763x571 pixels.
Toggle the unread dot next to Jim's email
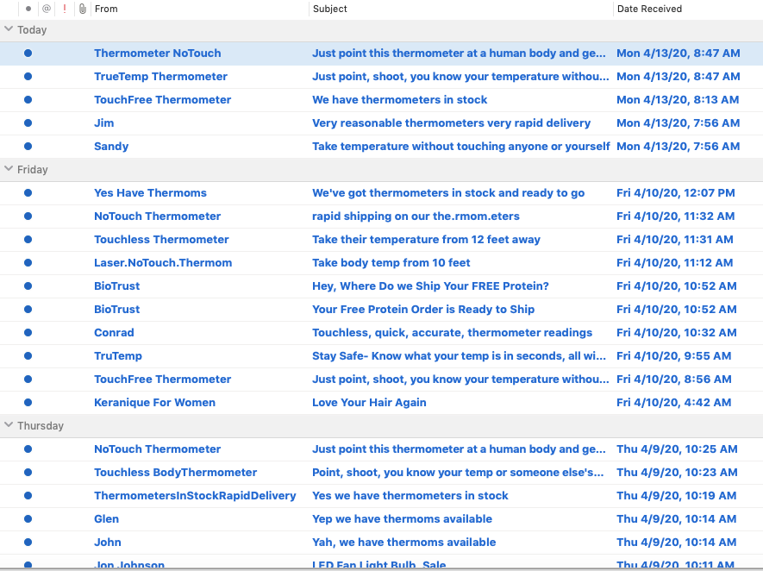coord(28,122)
